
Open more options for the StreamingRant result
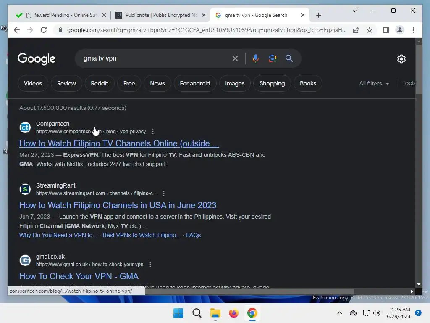tap(164, 193)
